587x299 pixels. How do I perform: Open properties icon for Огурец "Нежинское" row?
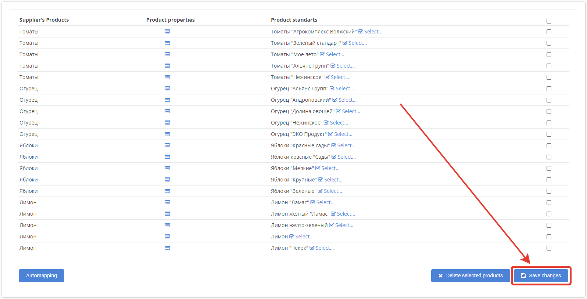pos(167,123)
